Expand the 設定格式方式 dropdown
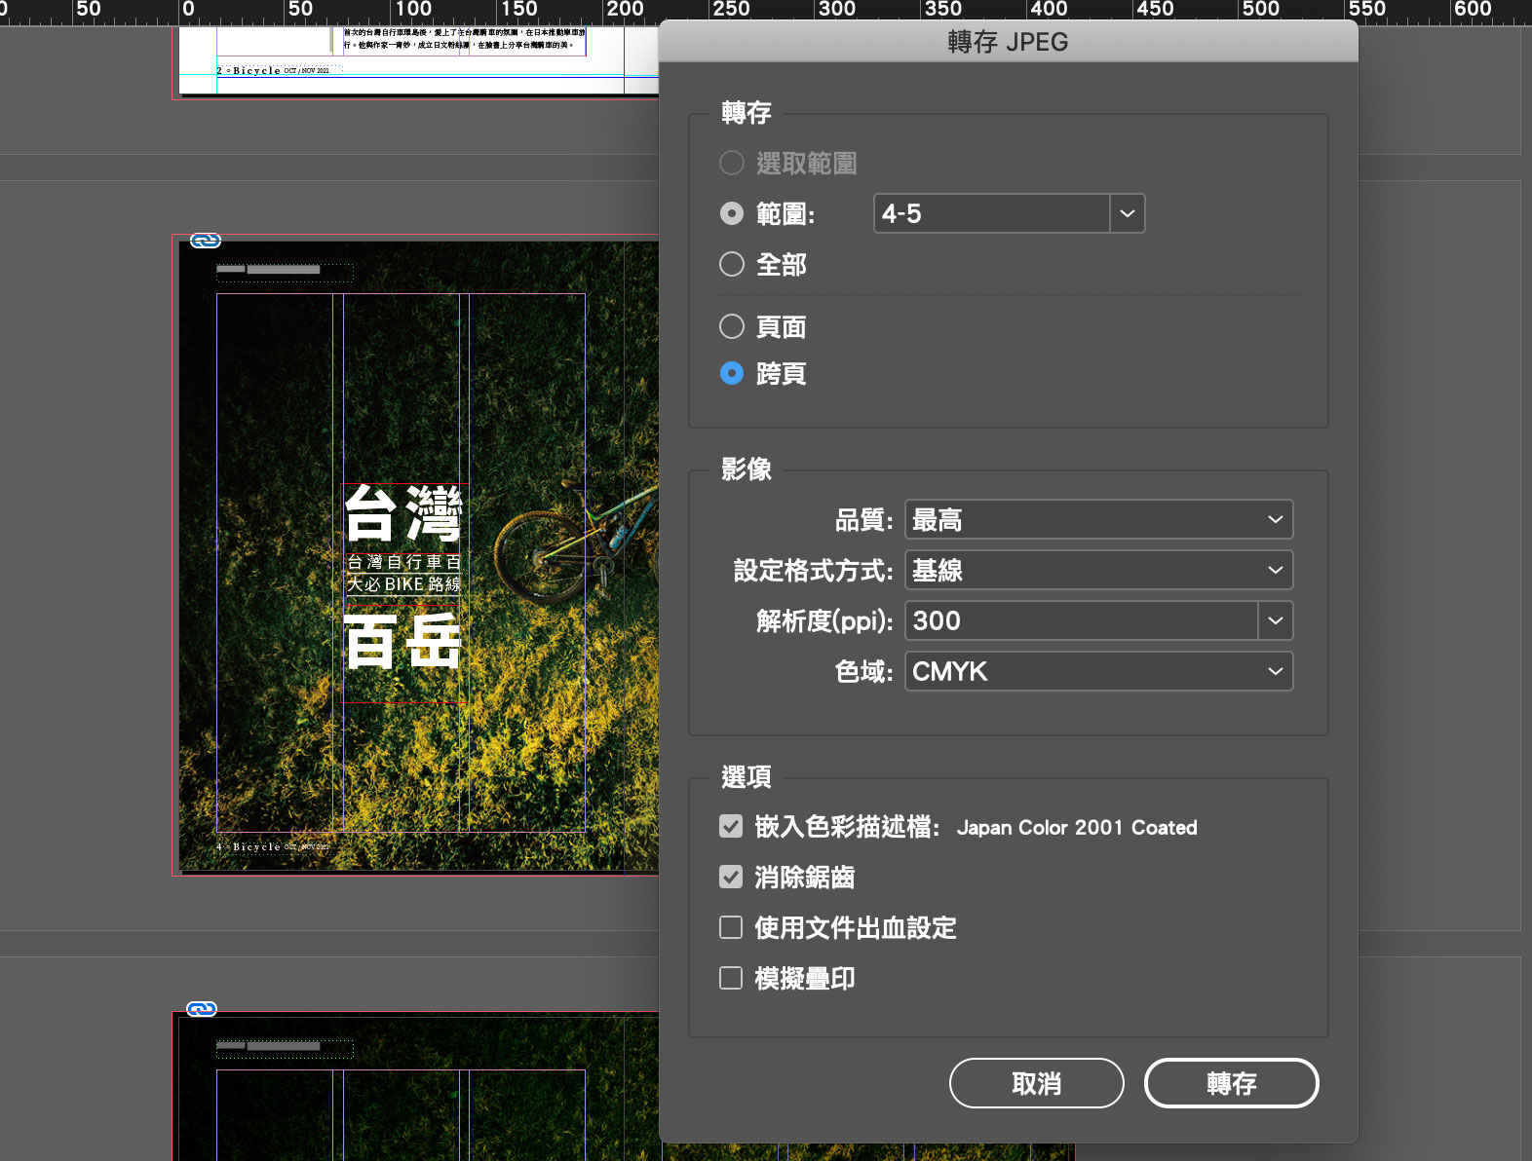 coord(1098,570)
